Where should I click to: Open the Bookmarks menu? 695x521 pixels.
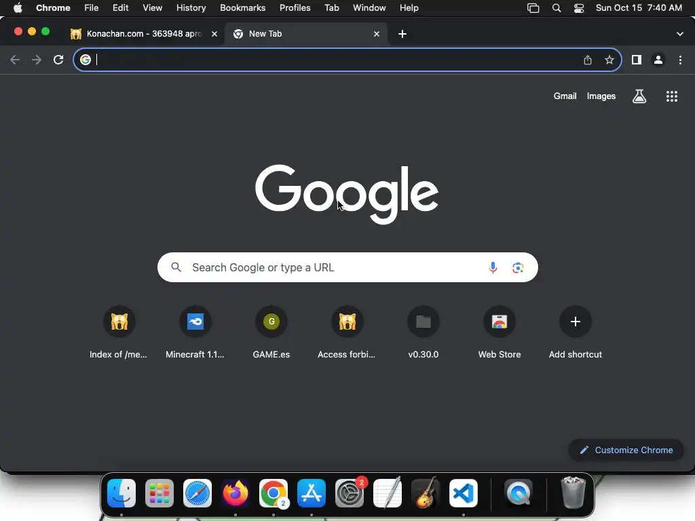point(243,8)
